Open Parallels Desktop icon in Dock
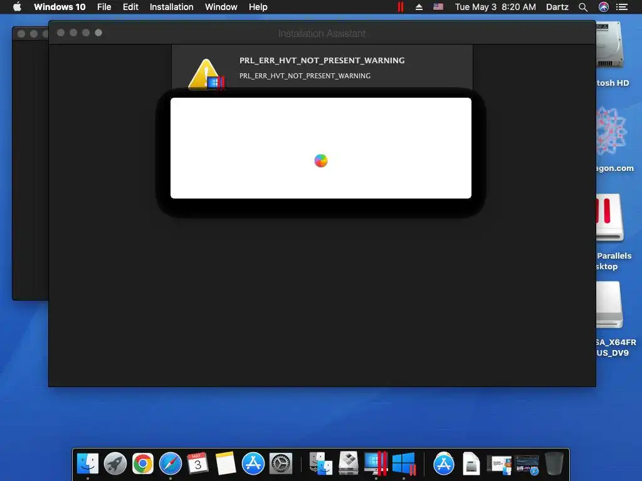The height and width of the screenshot is (481, 642). (376, 463)
